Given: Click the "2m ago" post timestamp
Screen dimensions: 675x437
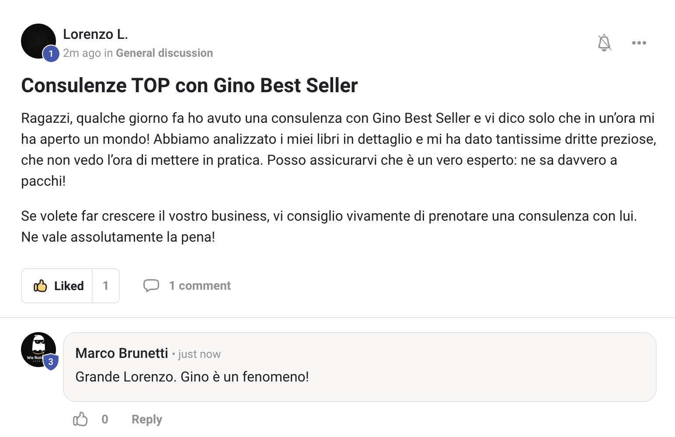Looking at the screenshot, I should pos(82,53).
